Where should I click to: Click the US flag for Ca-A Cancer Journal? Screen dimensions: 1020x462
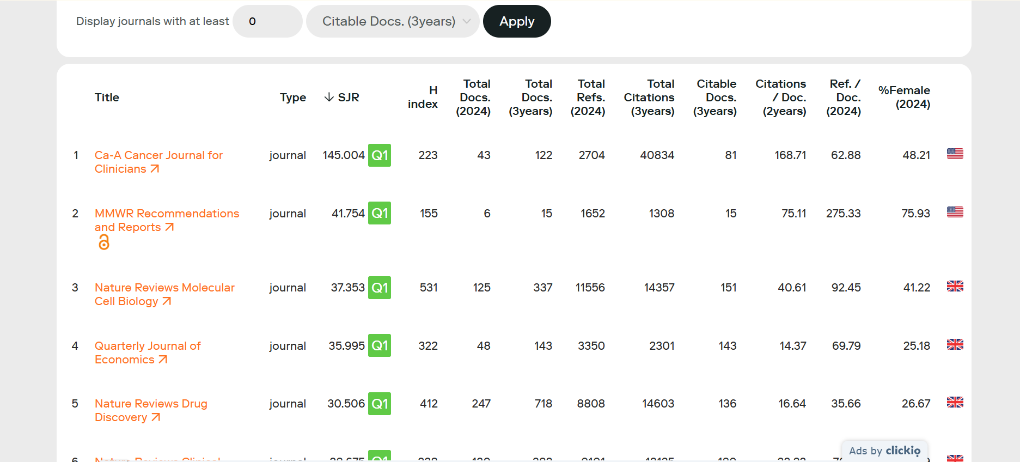[x=955, y=154]
